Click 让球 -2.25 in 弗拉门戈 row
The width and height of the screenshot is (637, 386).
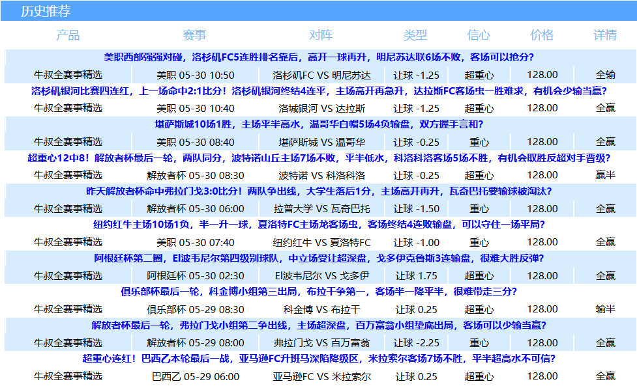click(x=417, y=342)
